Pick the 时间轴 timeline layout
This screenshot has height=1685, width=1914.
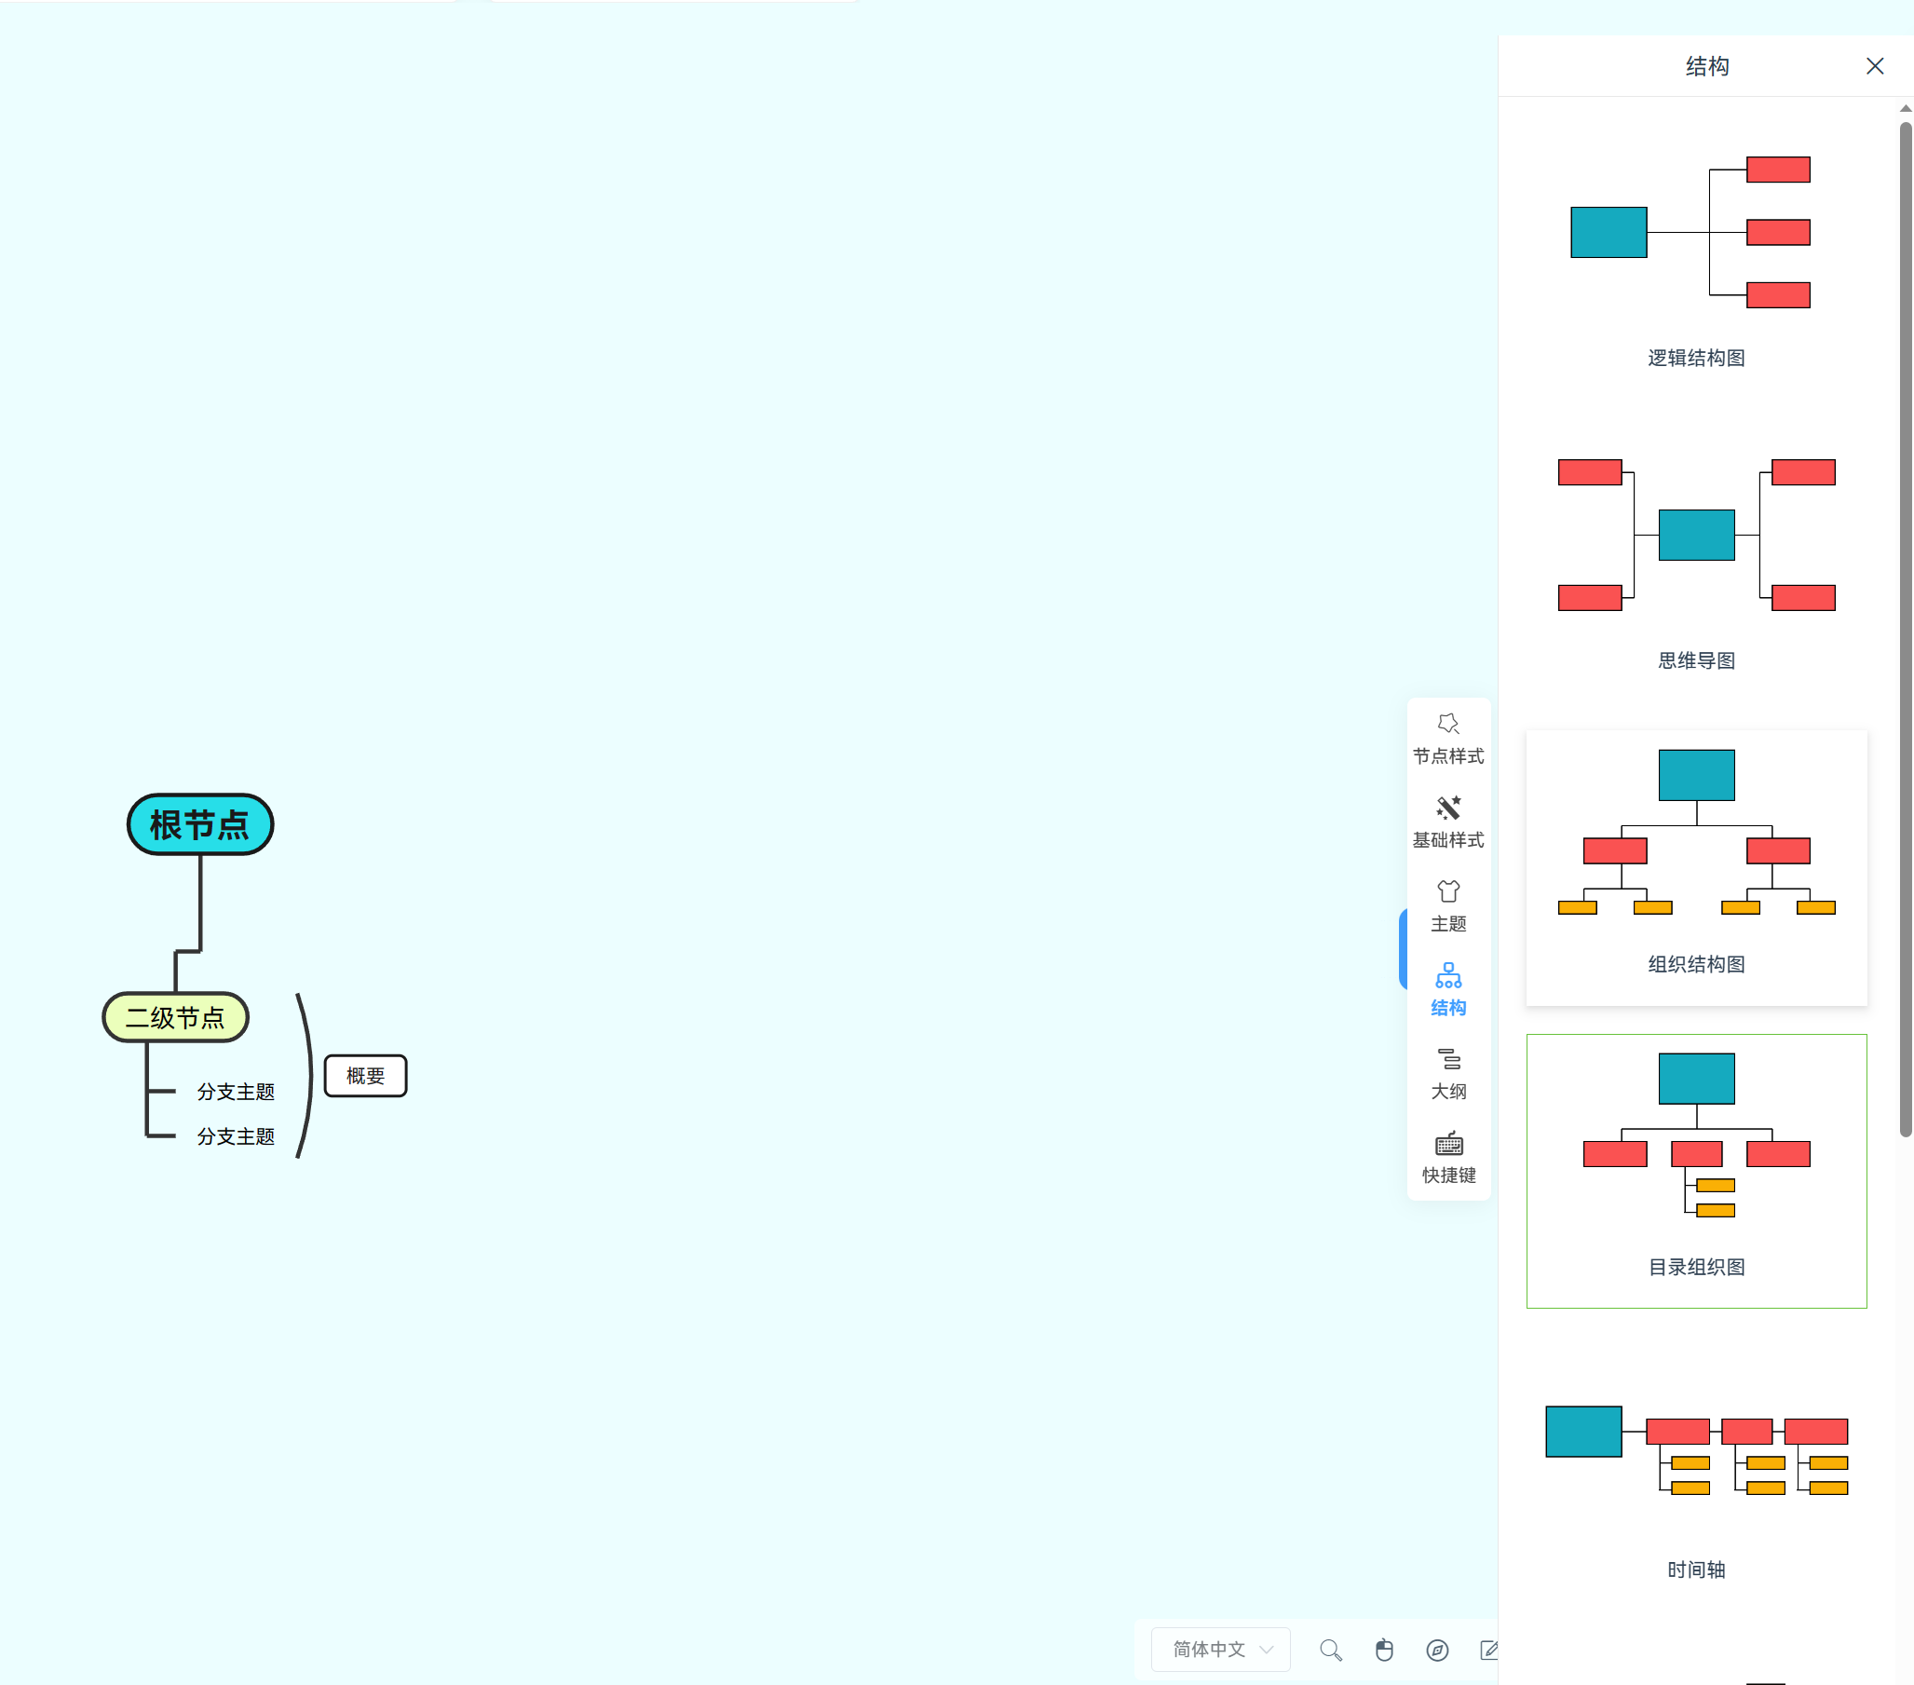click(1696, 1473)
